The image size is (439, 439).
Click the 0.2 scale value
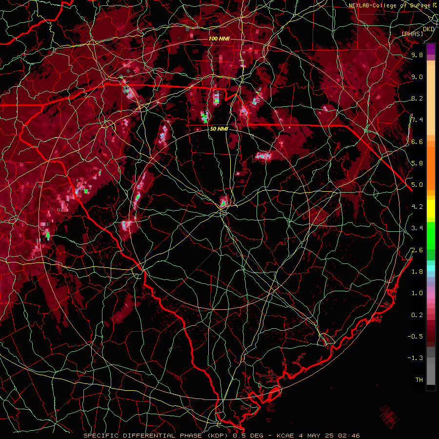coord(417,315)
